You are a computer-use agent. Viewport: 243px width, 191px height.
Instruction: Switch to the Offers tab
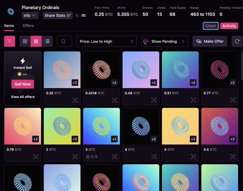(28, 26)
